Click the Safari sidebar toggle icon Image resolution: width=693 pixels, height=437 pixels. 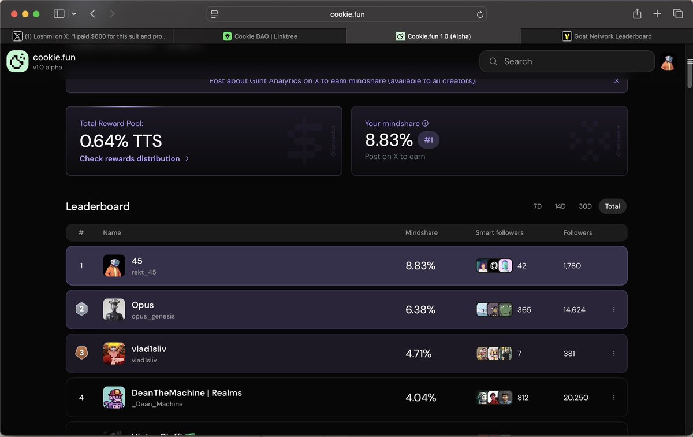(59, 14)
